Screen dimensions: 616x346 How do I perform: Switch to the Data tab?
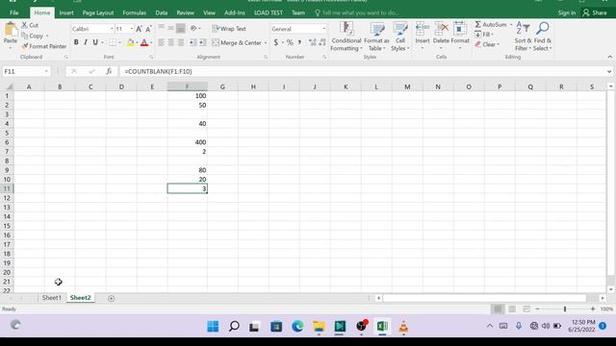(161, 12)
